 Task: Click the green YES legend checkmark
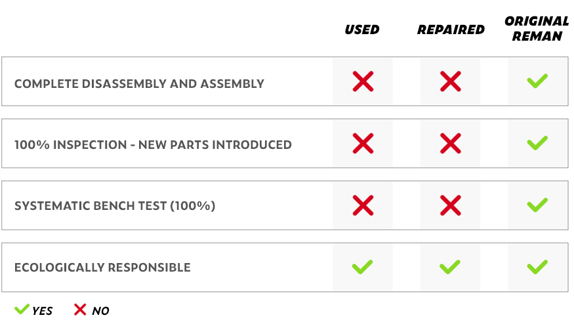pos(22,309)
